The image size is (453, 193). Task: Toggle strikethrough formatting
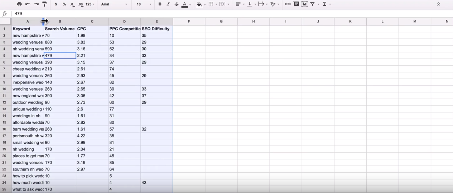click(x=177, y=4)
